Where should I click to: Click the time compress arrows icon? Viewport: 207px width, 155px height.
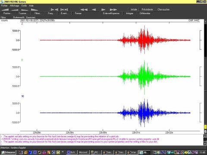coord(54,9)
